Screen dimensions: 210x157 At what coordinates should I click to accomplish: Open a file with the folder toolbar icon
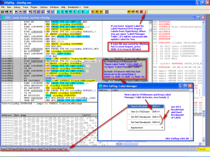(3, 12)
